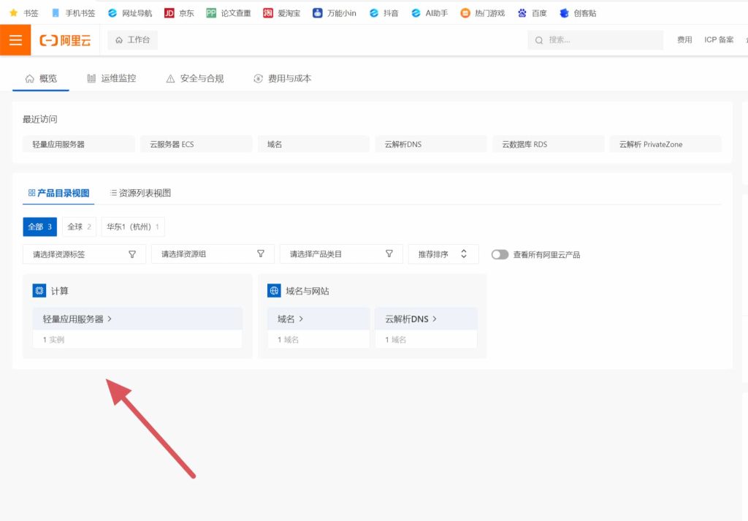The height and width of the screenshot is (521, 748).
Task: Click the Alibaba Cloud logo
Action: [x=65, y=40]
